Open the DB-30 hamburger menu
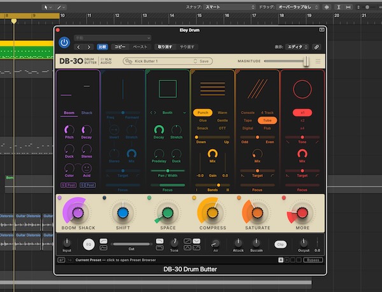Image resolution: width=382 pixels, height=292 pixels. (x=318, y=61)
